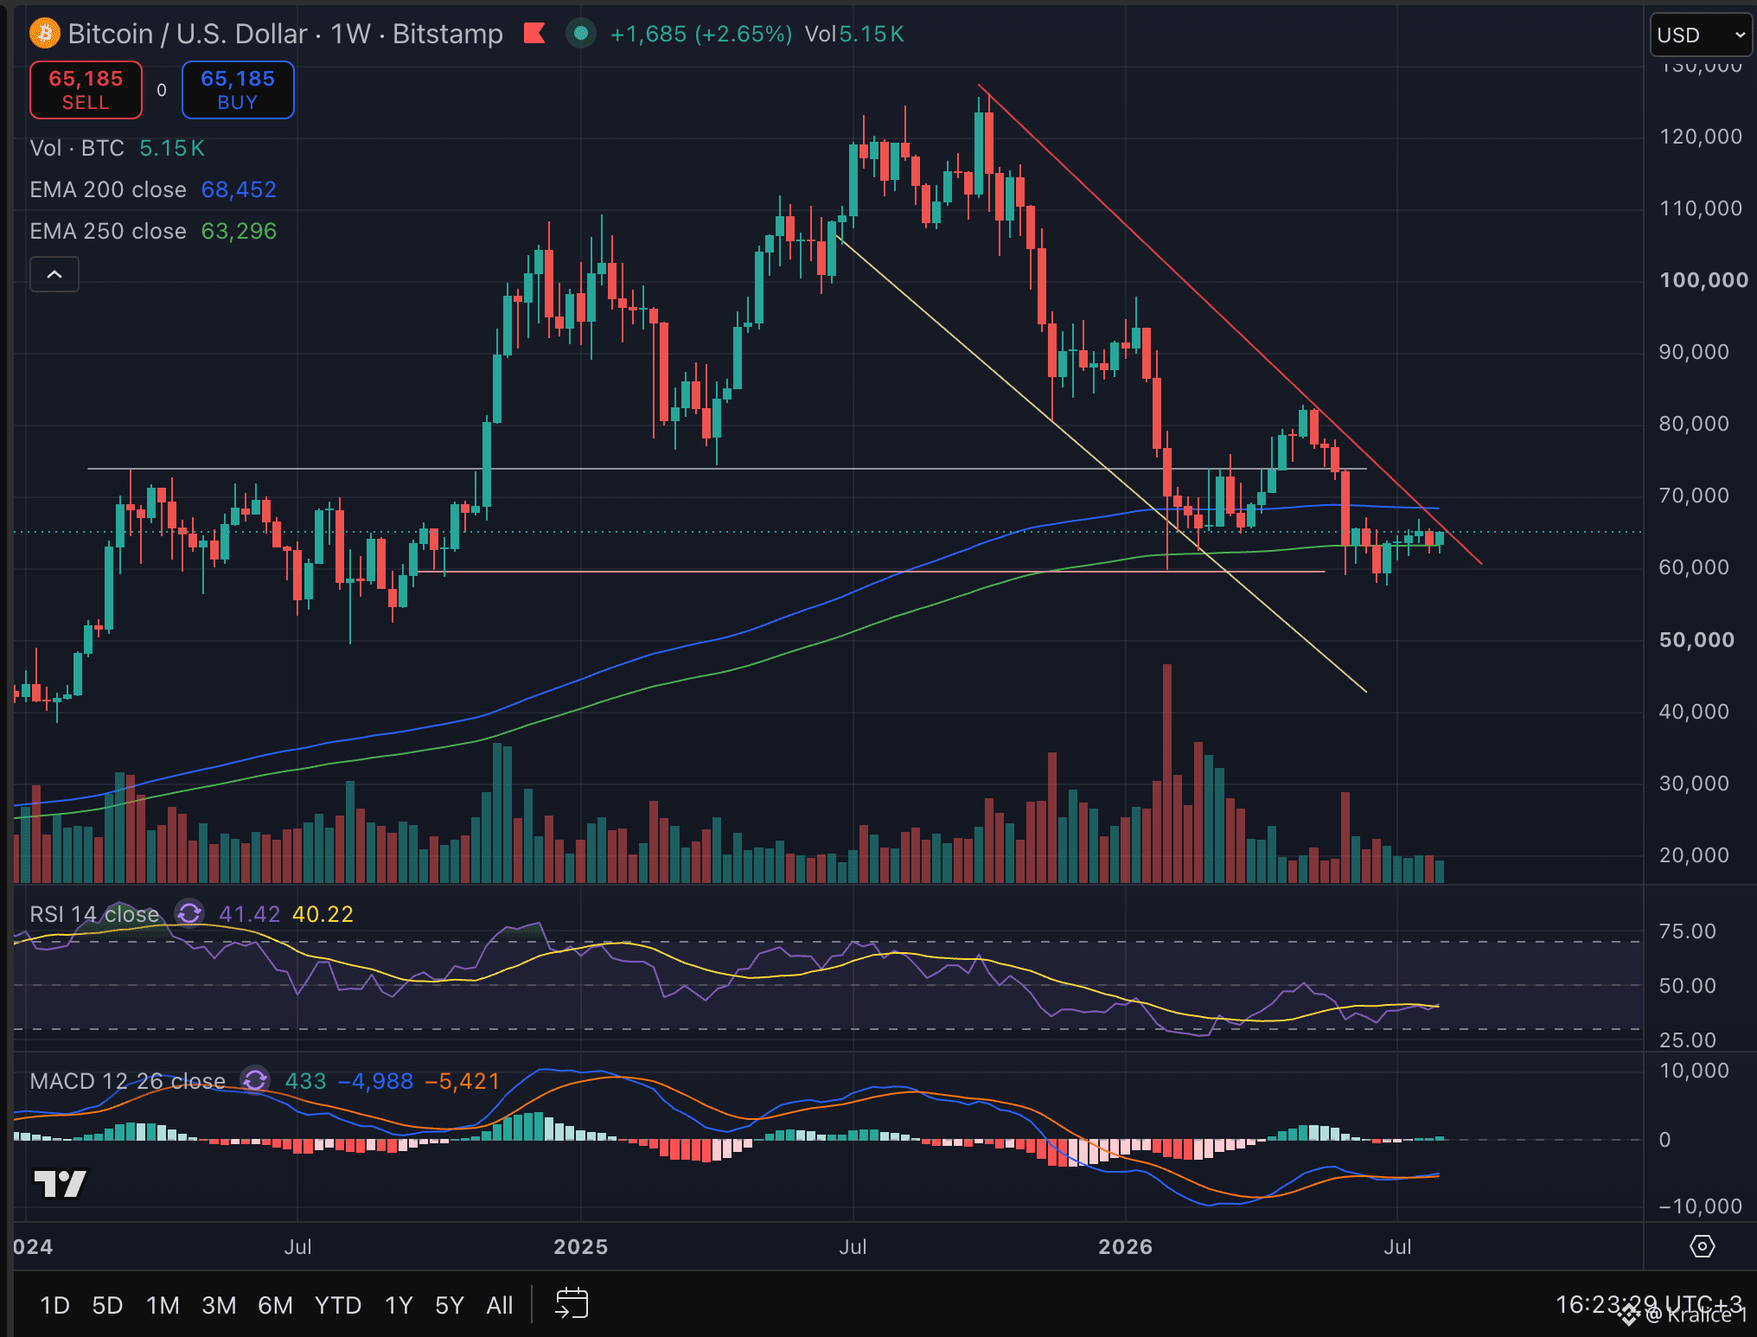Open timezone menu showing 16:23:29 UTC+3
The width and height of the screenshot is (1757, 1337).
pyautogui.click(x=1648, y=1304)
